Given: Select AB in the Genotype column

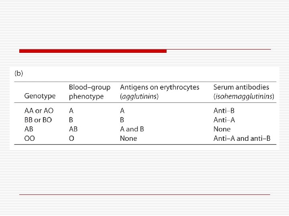Looking at the screenshot, I should pyautogui.click(x=29, y=129).
